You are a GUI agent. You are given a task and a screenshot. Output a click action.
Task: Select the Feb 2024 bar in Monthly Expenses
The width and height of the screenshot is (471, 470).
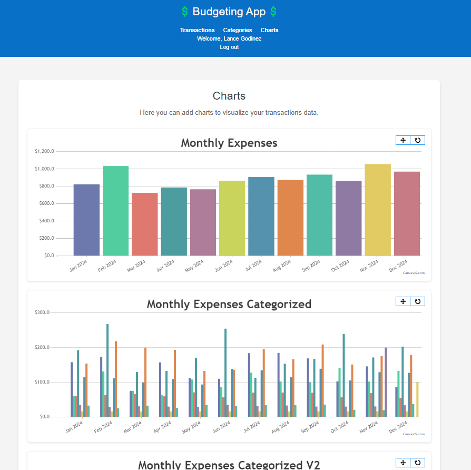[116, 211]
